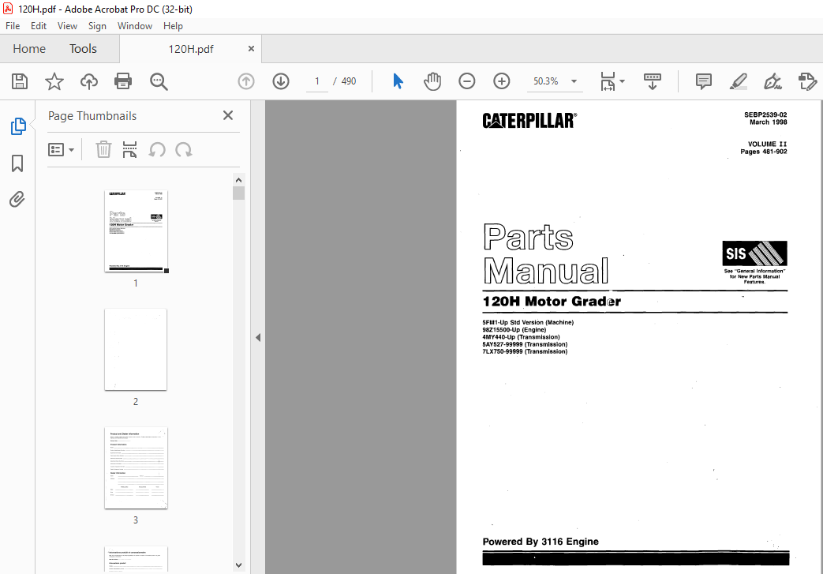Collapse the navigation pane arrow
The width and height of the screenshot is (823, 574).
click(258, 338)
